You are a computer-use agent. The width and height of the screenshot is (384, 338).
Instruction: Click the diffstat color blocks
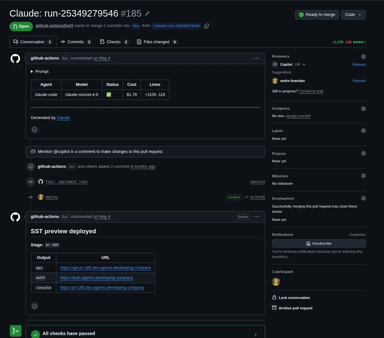[x=359, y=42]
